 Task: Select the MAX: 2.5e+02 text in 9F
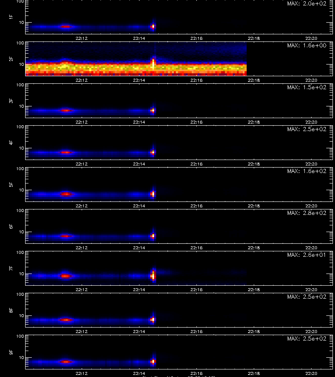pyautogui.click(x=307, y=338)
